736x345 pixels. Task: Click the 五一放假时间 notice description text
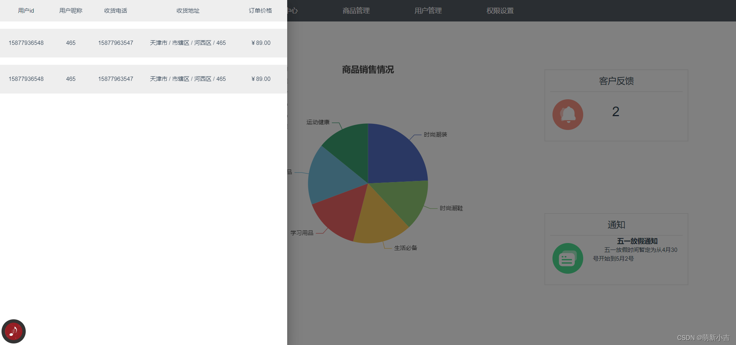[635, 254]
